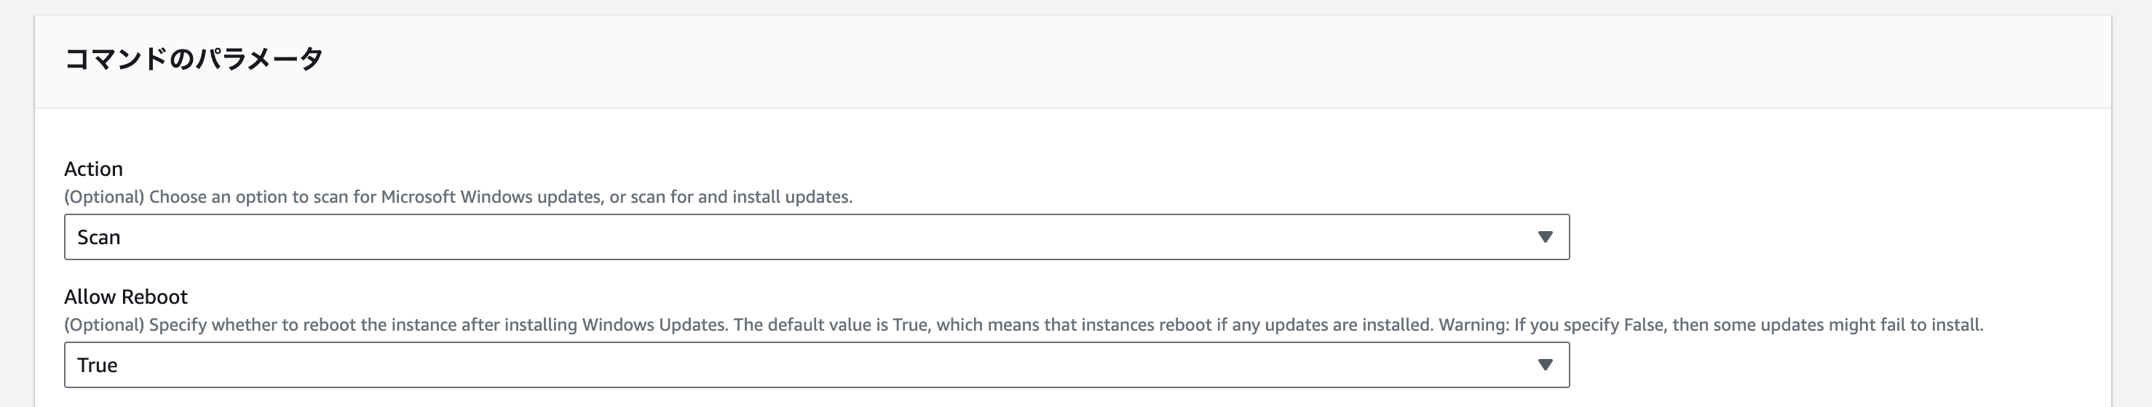This screenshot has height=407, width=2152.
Task: Click the middle of the Action combo box
Action: [x=816, y=237]
